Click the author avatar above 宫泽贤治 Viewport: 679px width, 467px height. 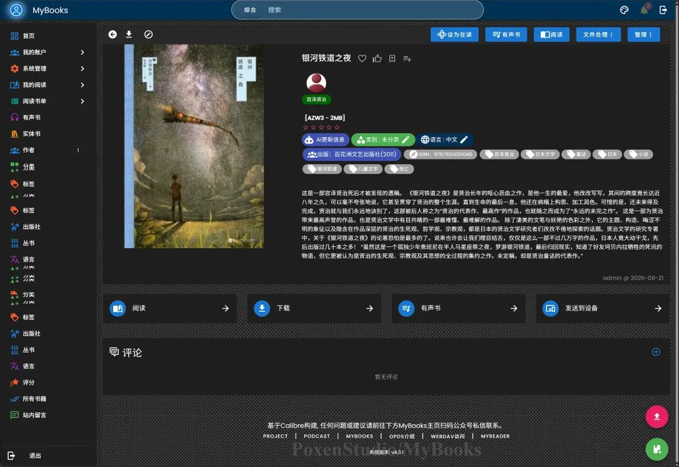316,83
